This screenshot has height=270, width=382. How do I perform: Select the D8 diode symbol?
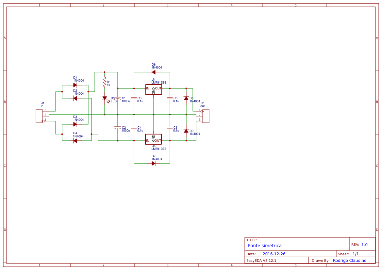(x=186, y=98)
